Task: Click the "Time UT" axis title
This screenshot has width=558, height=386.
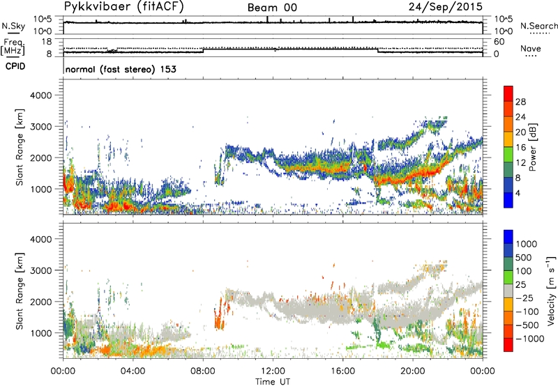Action: pos(273,381)
